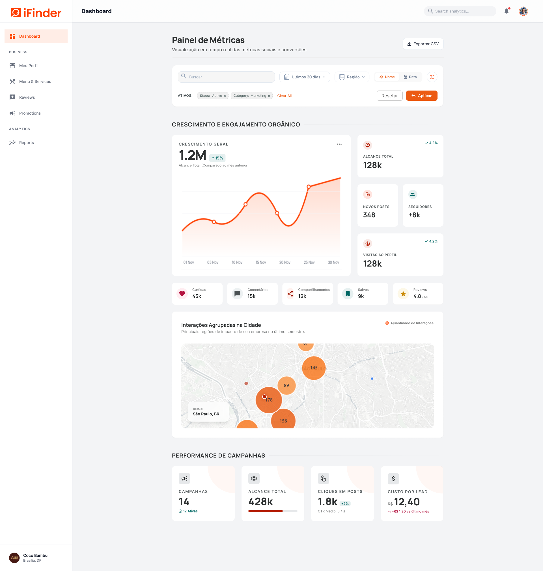Focus the Search analytics field
The width and height of the screenshot is (543, 571).
pyautogui.click(x=460, y=11)
